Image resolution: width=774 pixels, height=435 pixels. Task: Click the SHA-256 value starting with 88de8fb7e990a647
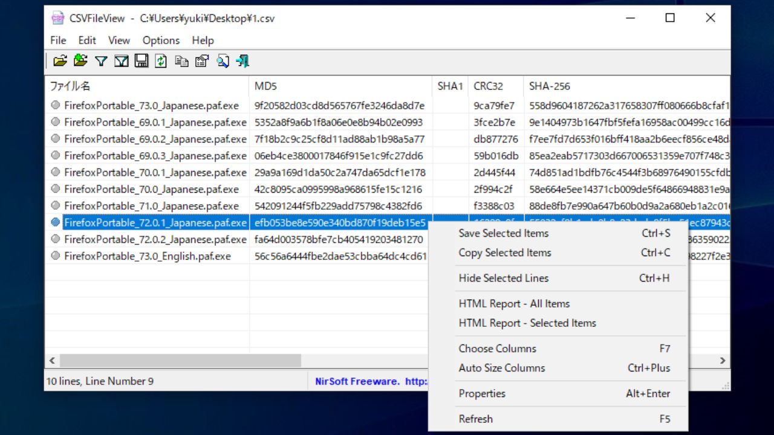(629, 206)
